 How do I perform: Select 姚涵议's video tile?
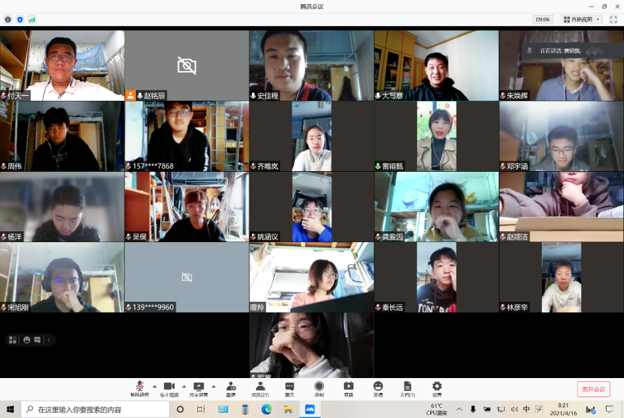tap(312, 206)
